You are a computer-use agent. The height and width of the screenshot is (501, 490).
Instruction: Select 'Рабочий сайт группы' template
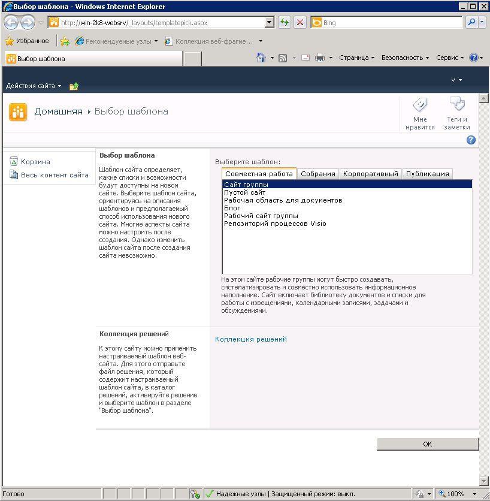(347, 216)
